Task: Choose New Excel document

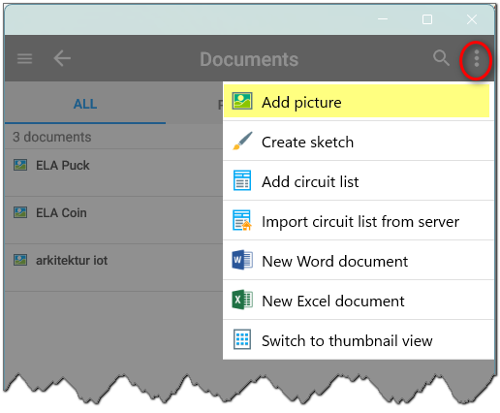Action: (x=359, y=300)
